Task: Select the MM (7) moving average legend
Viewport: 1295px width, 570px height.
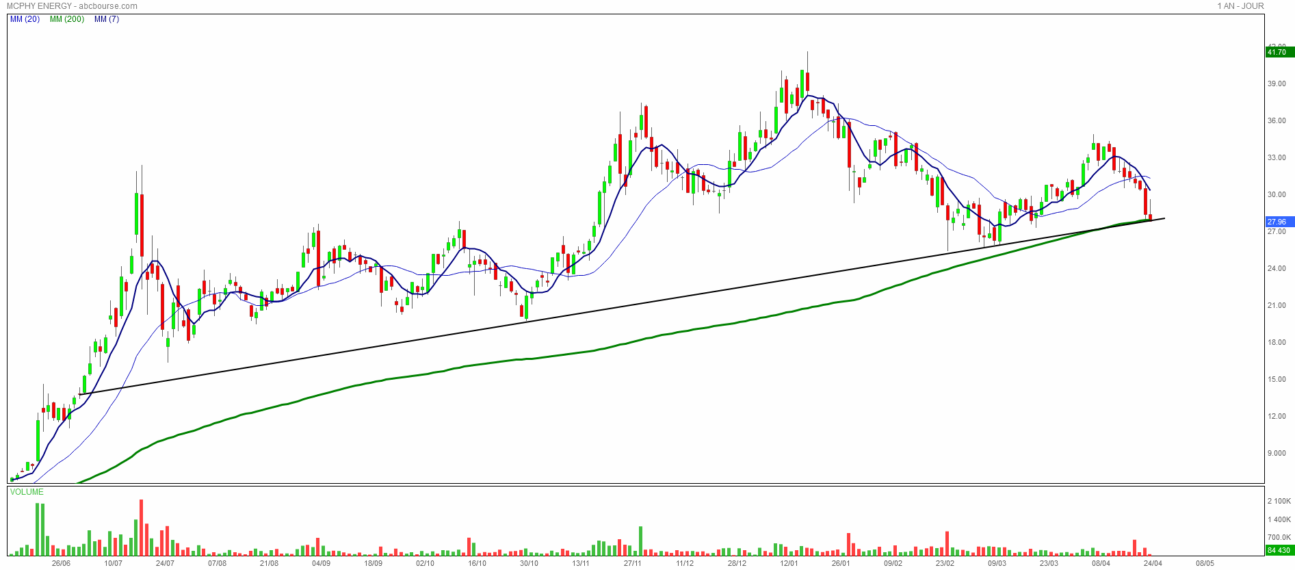Action: [x=107, y=19]
